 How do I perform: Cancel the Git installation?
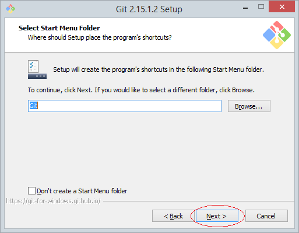[x=266, y=216]
